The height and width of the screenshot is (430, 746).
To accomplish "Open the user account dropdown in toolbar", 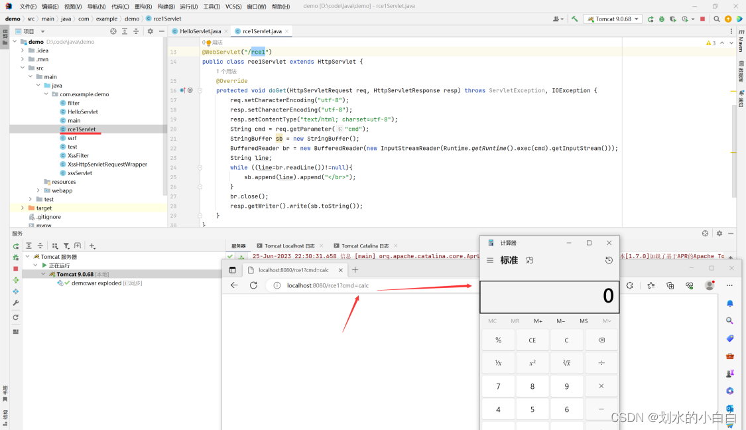I will [558, 19].
